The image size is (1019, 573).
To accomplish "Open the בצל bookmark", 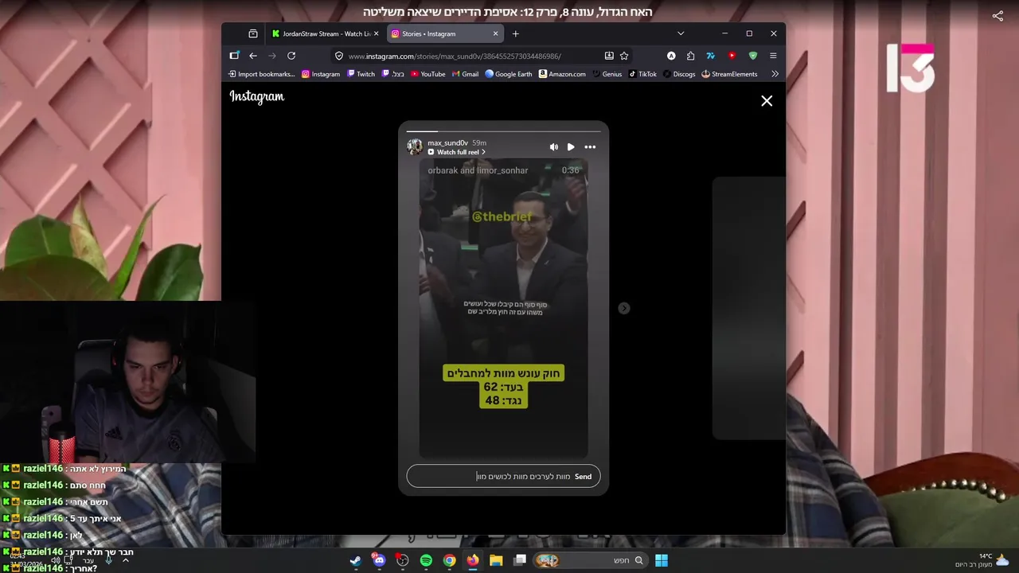I will (393, 74).
